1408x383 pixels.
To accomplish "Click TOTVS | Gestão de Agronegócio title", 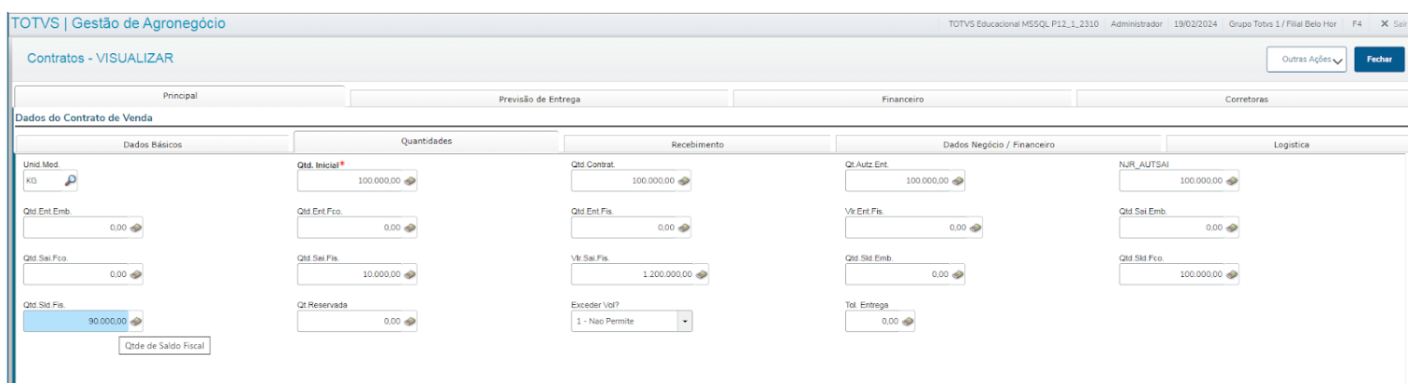I will coord(117,23).
